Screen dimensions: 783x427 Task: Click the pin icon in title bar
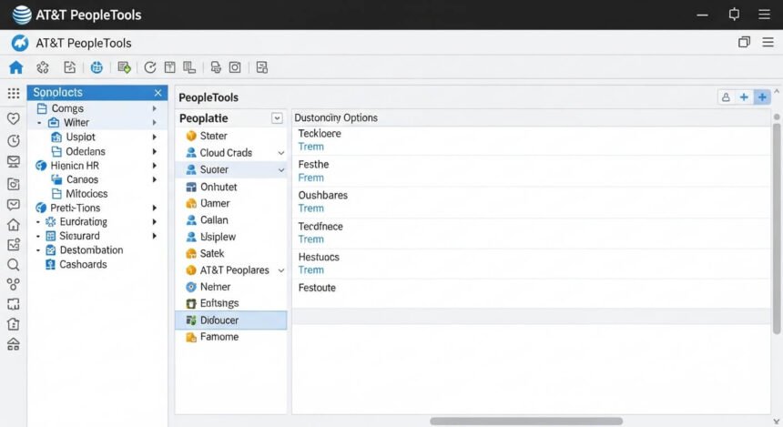[x=734, y=15]
